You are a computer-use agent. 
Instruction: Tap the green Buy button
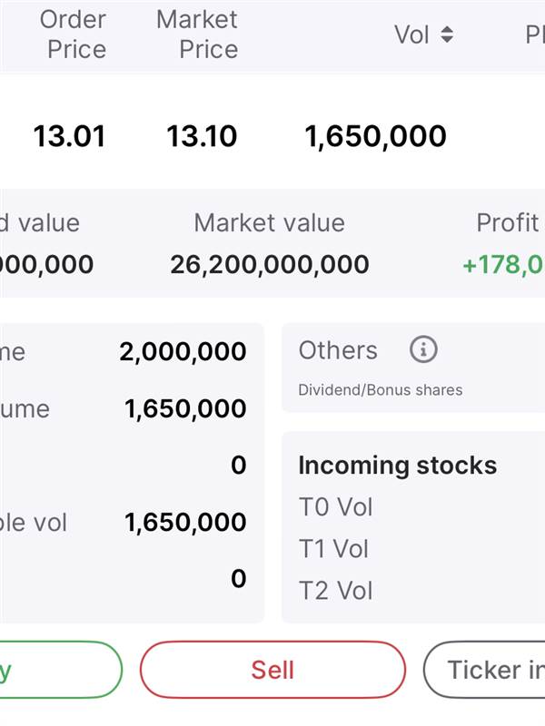[x=60, y=670]
